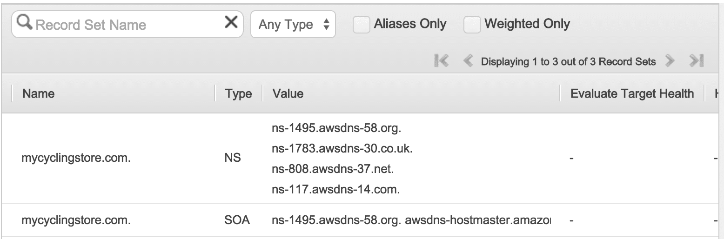Sort by the Type column header
Screen dimensions: 724x239
238,93
